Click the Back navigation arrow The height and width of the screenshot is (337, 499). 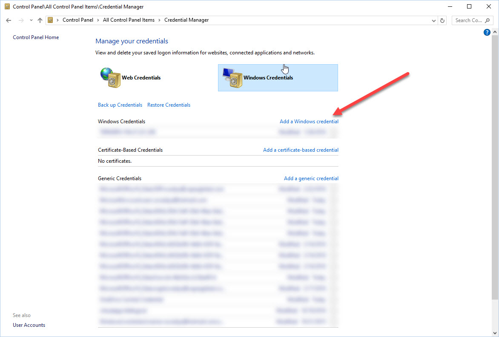coord(9,20)
